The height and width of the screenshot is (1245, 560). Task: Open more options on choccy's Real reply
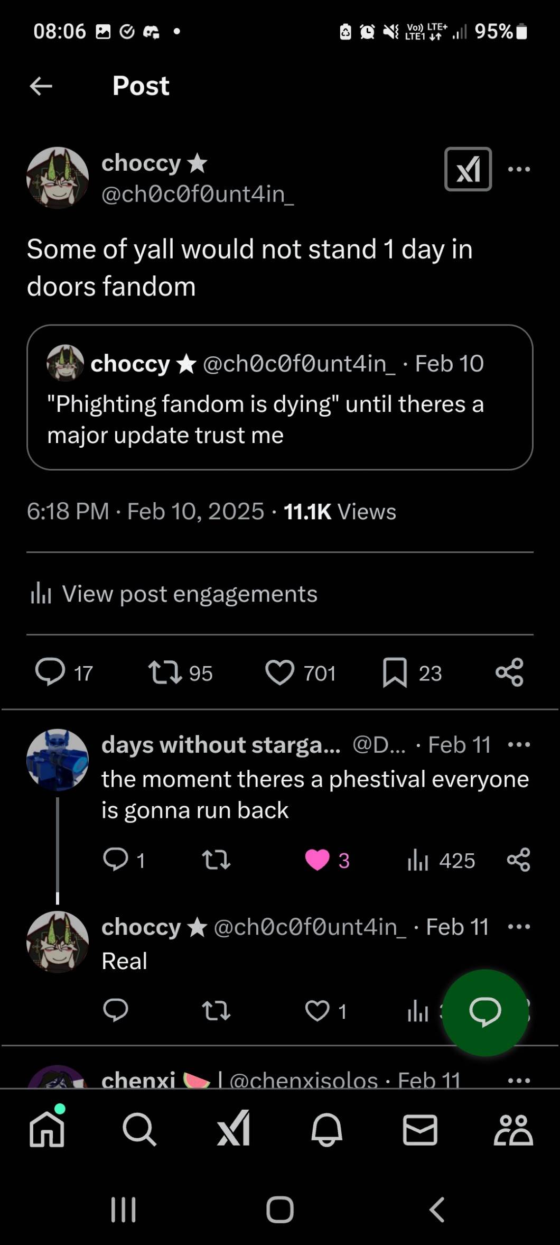pyautogui.click(x=519, y=927)
